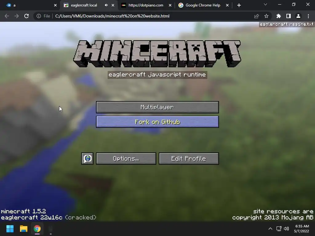This screenshot has width=315, height=236.
Task: Click the 'copyright 2013 Mojang AB' text
Action: [273, 217]
